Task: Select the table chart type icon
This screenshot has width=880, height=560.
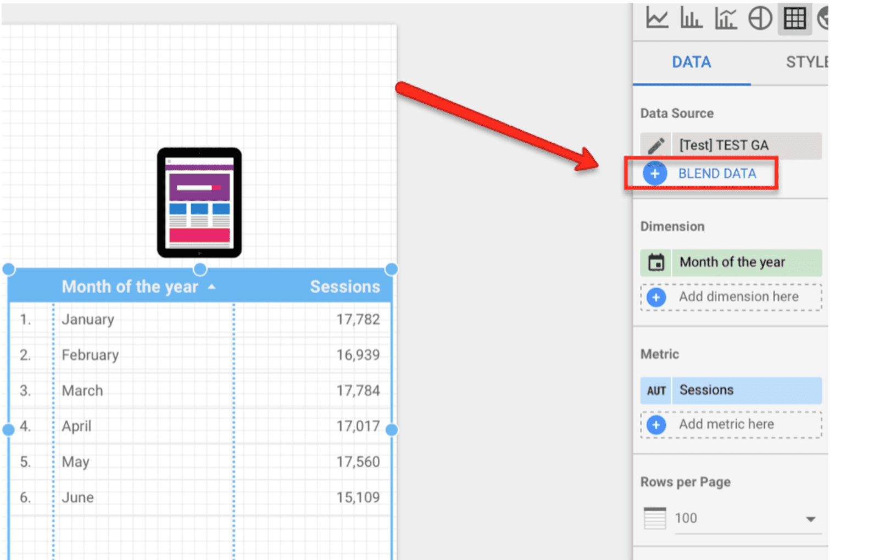Action: tap(794, 18)
